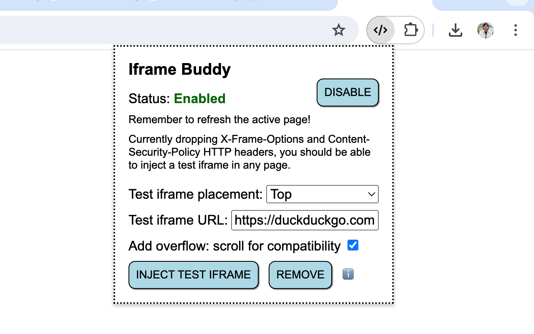Uncheck the overflow: scroll compatibility checkbox

pos(353,245)
